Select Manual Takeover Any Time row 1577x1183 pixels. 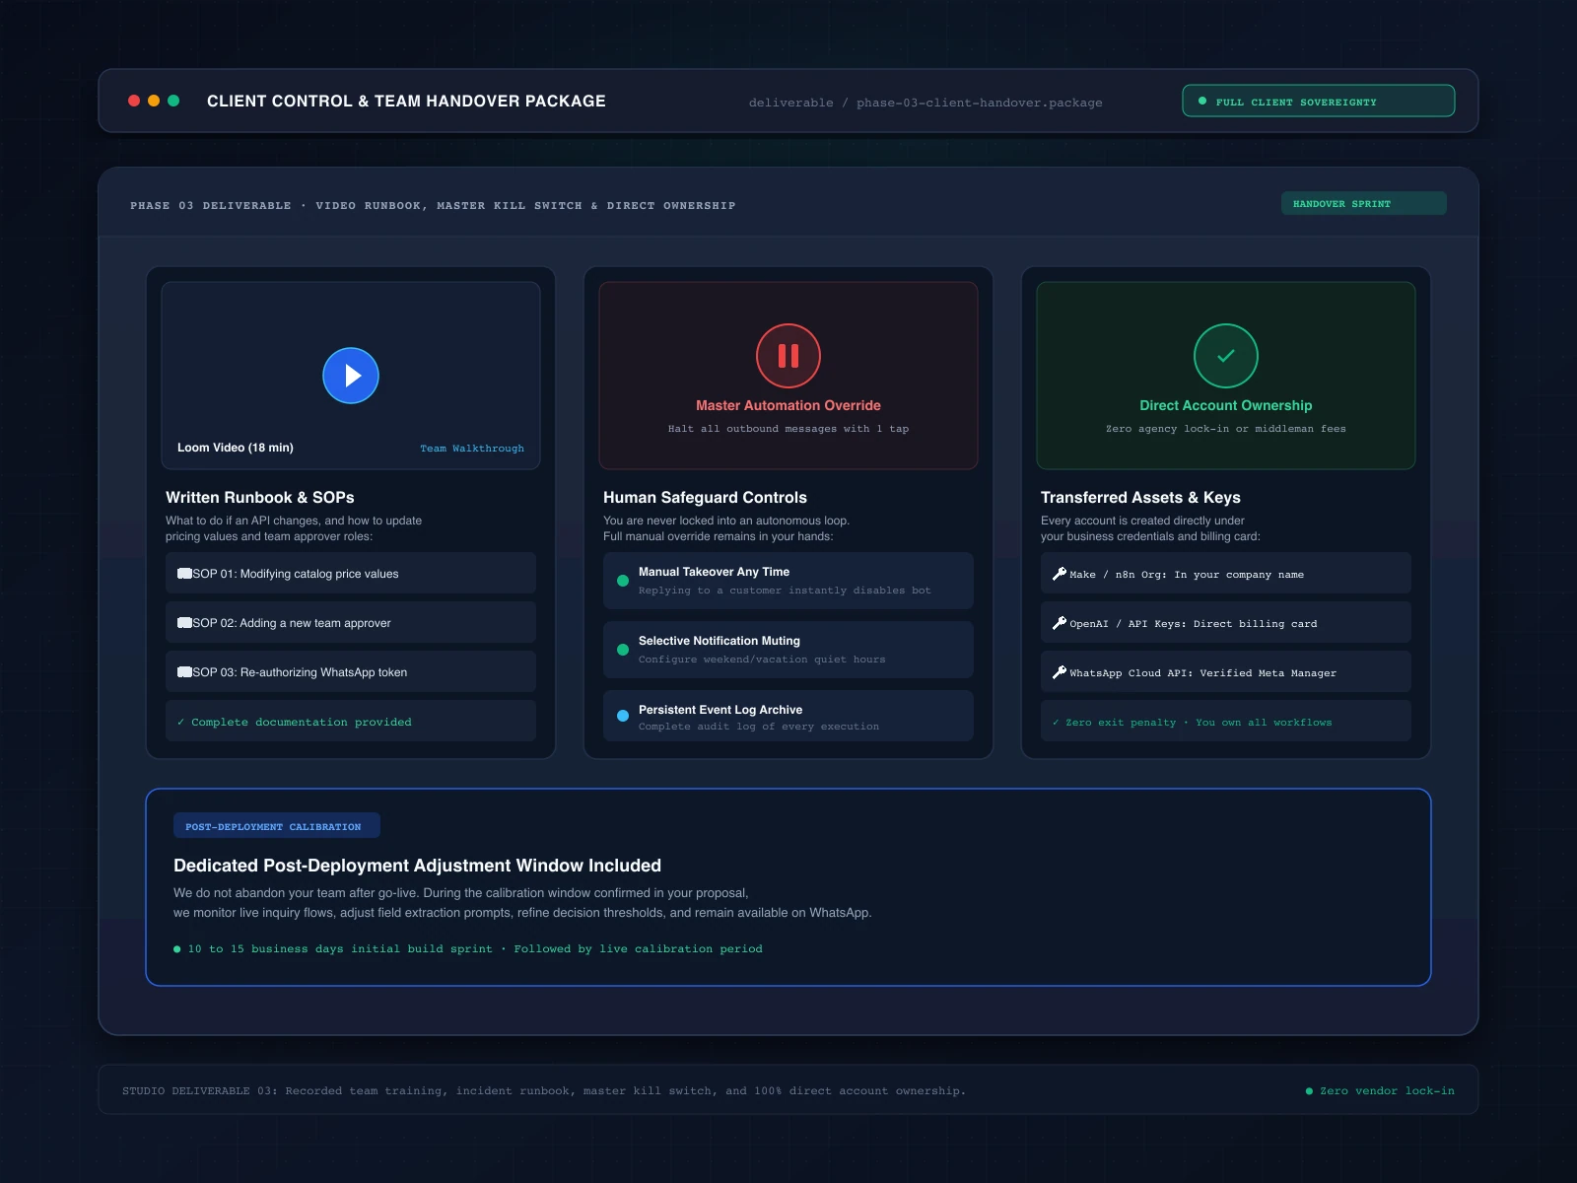click(x=788, y=581)
